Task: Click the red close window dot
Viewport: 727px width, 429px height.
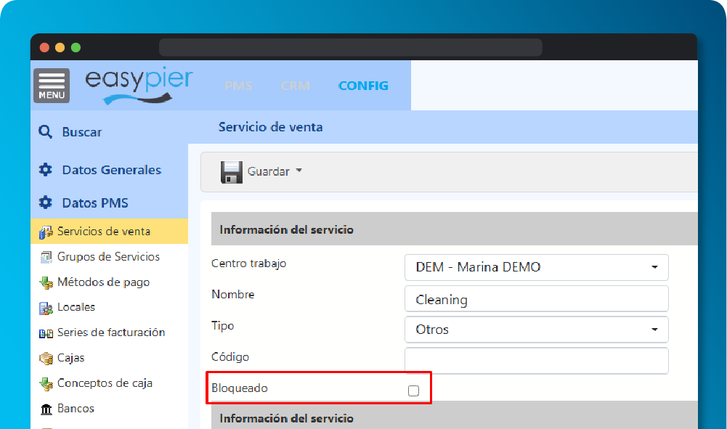Action: [44, 48]
